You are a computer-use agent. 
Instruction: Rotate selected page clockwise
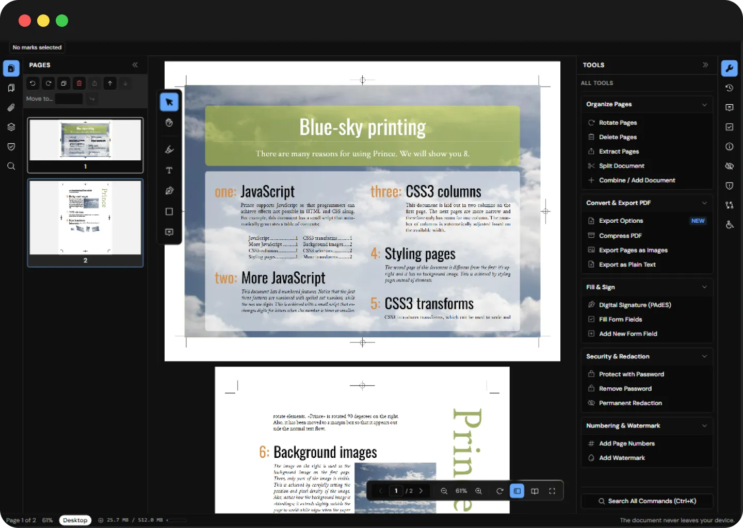click(x=48, y=83)
